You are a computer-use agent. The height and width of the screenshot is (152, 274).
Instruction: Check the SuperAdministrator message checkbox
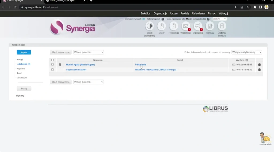(x=52, y=70)
